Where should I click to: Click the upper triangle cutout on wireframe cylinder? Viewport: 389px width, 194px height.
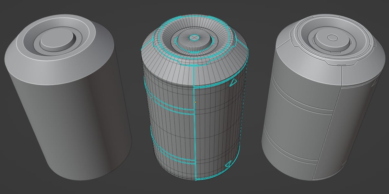pyautogui.click(x=232, y=83)
